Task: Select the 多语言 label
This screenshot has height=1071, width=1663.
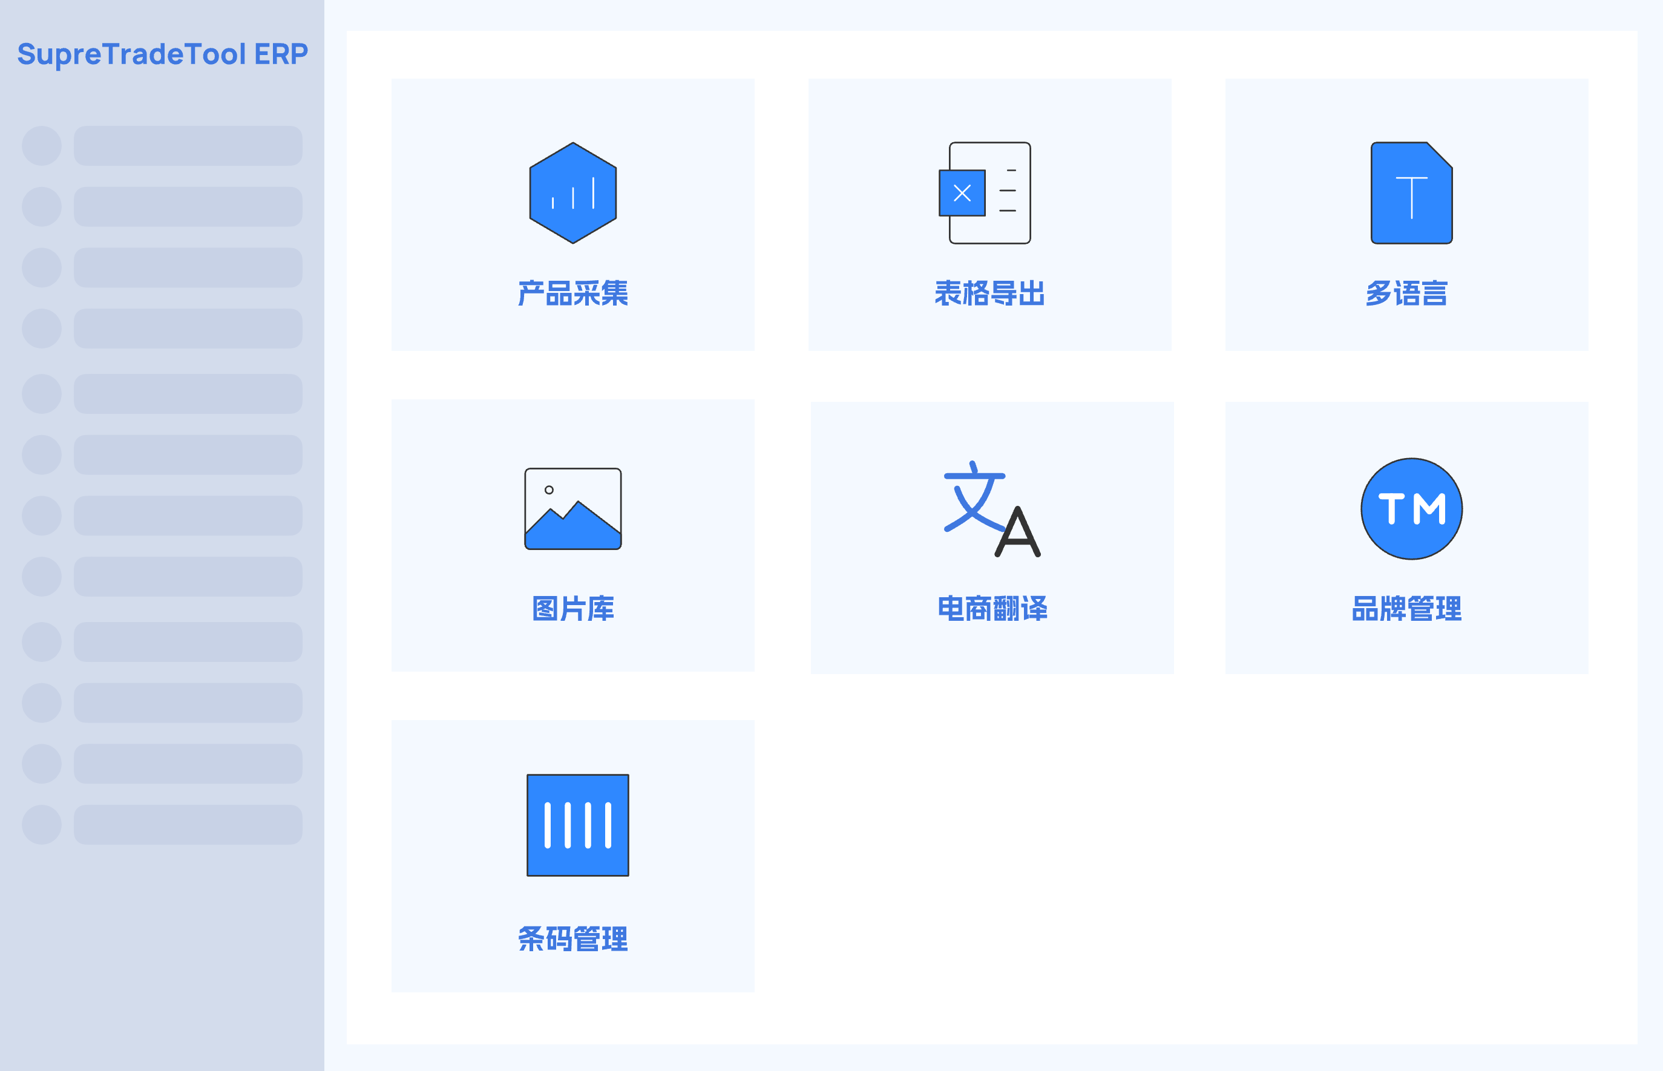Action: click(1406, 293)
